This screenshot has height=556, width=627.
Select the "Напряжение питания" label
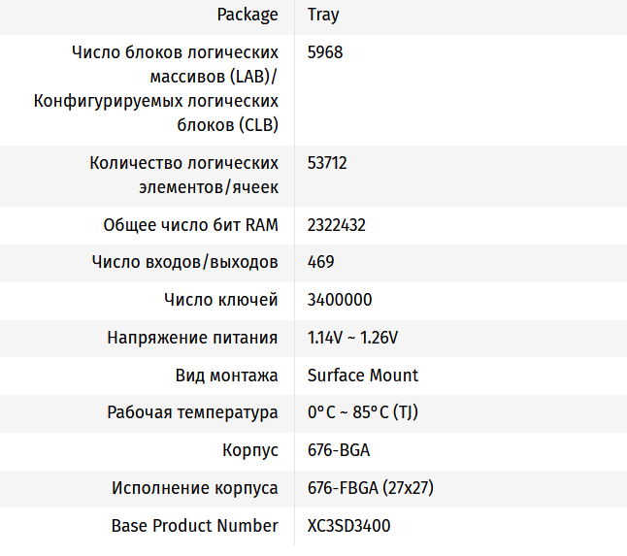point(192,338)
